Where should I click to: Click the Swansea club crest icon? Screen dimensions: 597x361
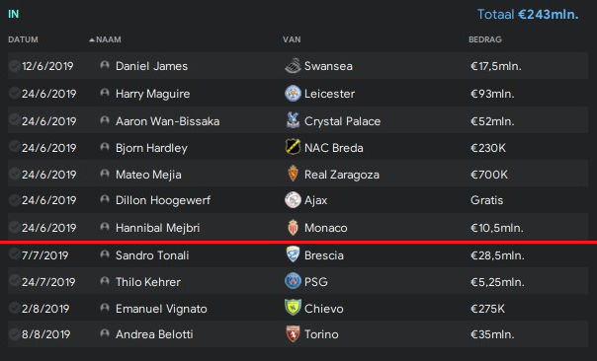click(x=293, y=66)
